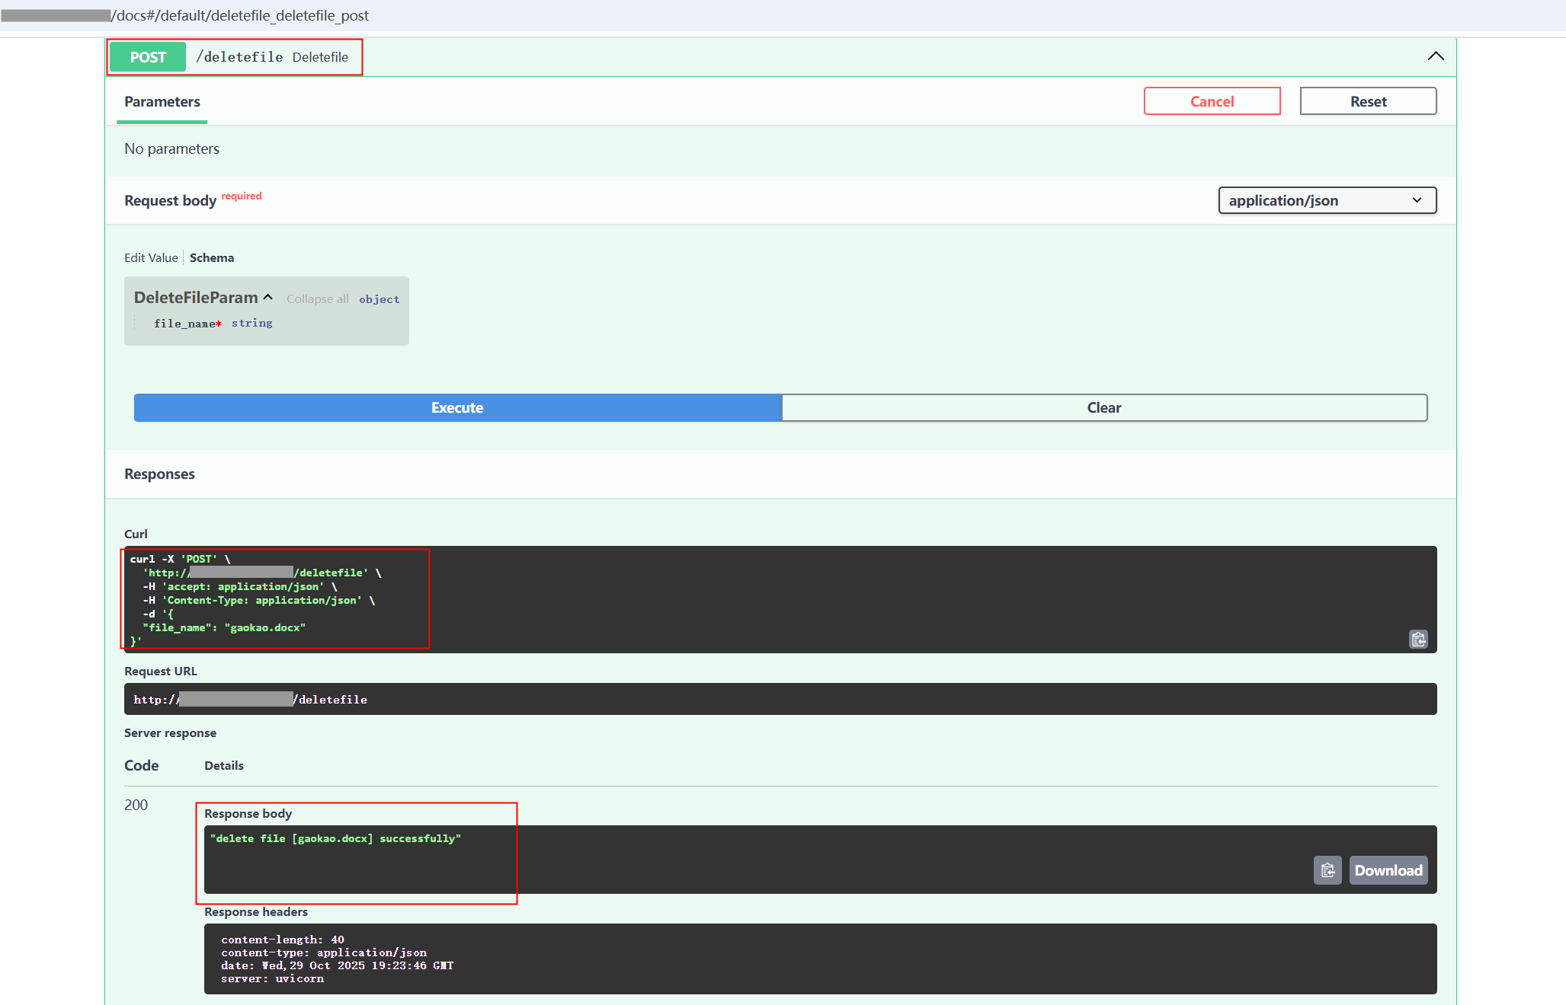The image size is (1566, 1005).
Task: Click the 200 response code
Action: pyautogui.click(x=136, y=805)
